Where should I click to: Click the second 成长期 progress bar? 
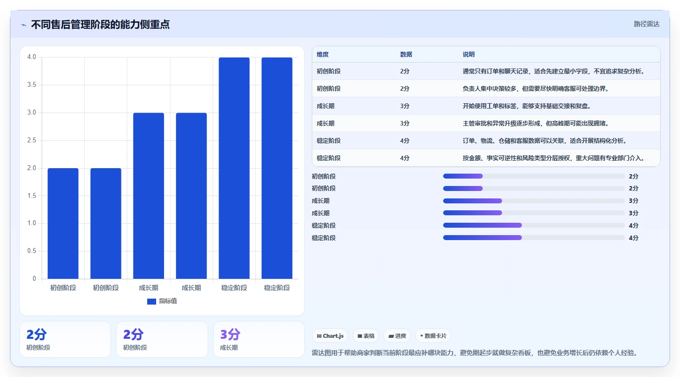pos(534,213)
